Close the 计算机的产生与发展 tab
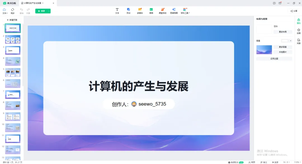Screen dimensions: 302x164 click(53, 3)
